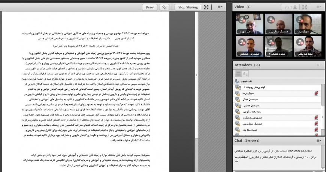Select attendee name سيدحسن حسيني
This screenshot has width=326, height=172.
[251, 105]
